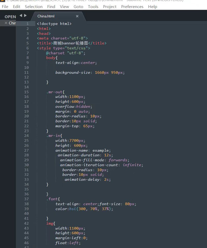Open the File menu
This screenshot has width=207, height=248.
[x=5, y=7]
